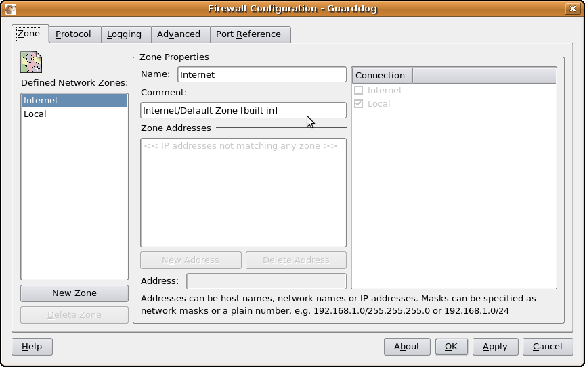
Task: Switch to the Protocol tab
Action: [x=73, y=34]
